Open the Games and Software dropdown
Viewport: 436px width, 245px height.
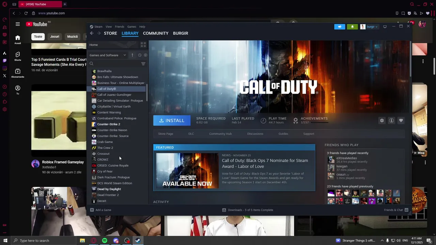click(108, 55)
